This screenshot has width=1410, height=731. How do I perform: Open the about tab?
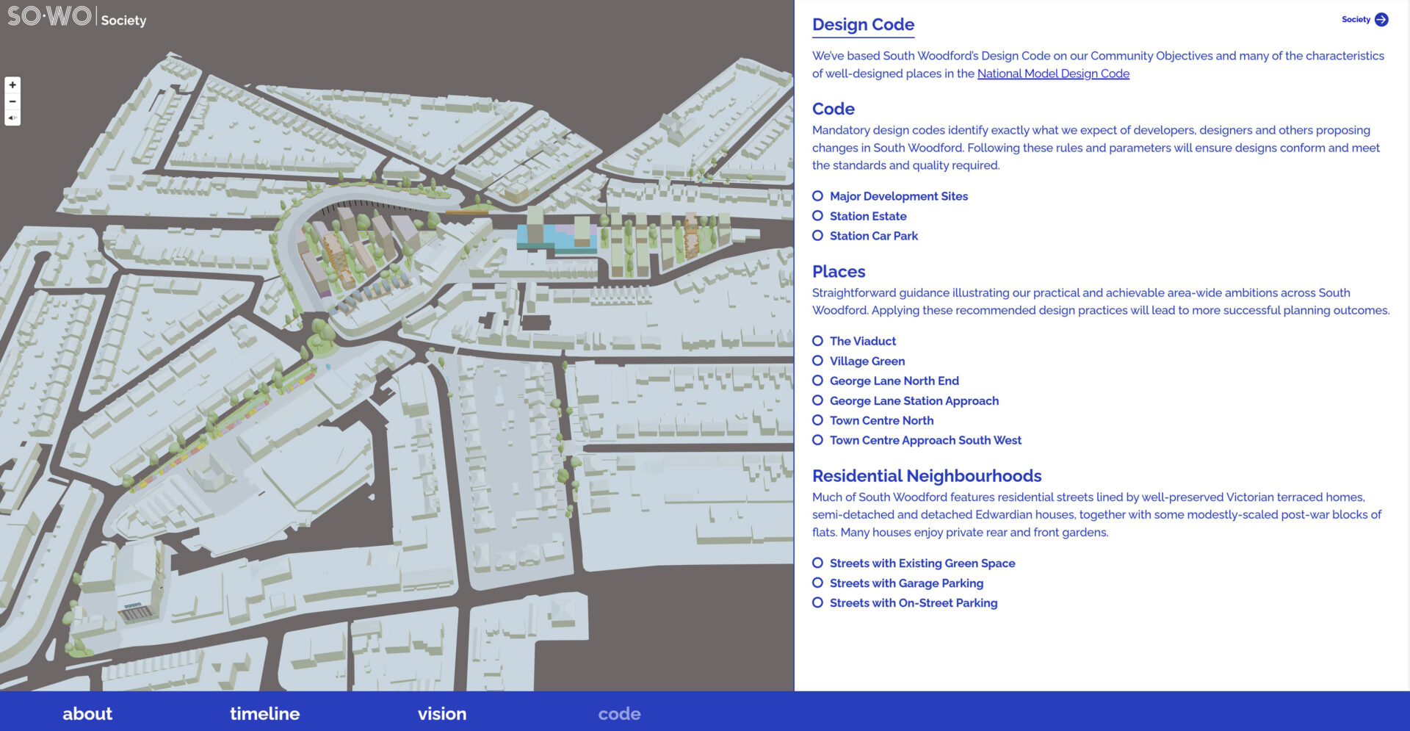click(87, 713)
